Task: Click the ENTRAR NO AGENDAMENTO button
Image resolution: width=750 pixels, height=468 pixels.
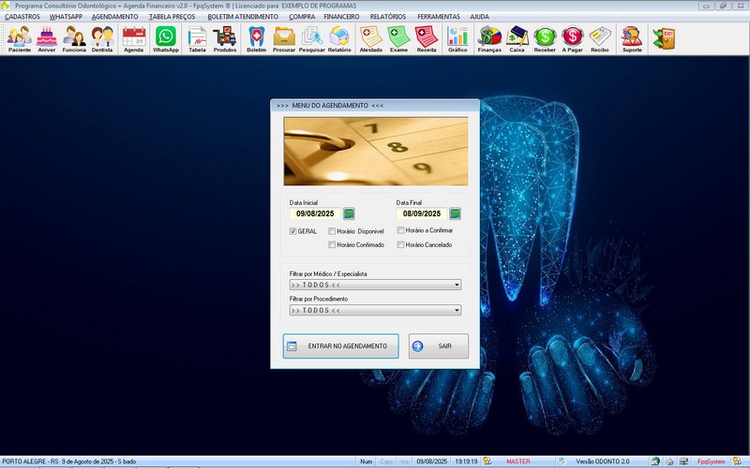Action: click(340, 346)
